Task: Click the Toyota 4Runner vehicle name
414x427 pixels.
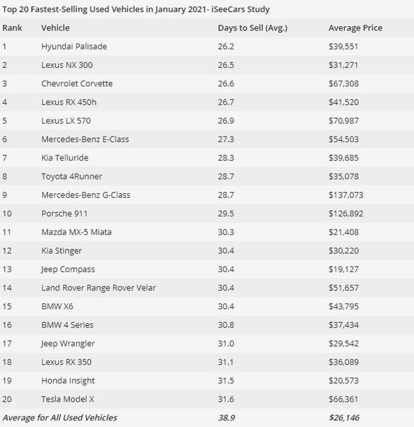Action: (71, 176)
